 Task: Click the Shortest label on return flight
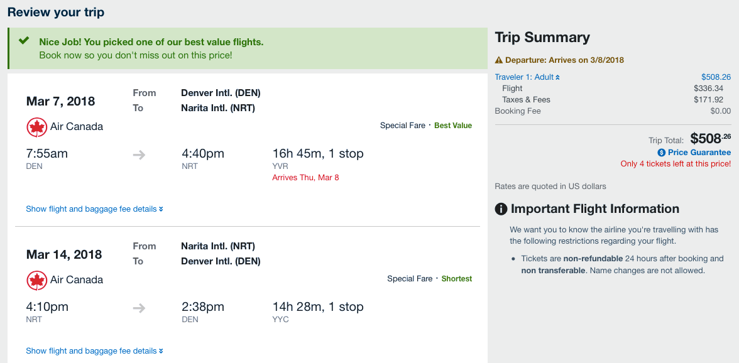coord(457,279)
